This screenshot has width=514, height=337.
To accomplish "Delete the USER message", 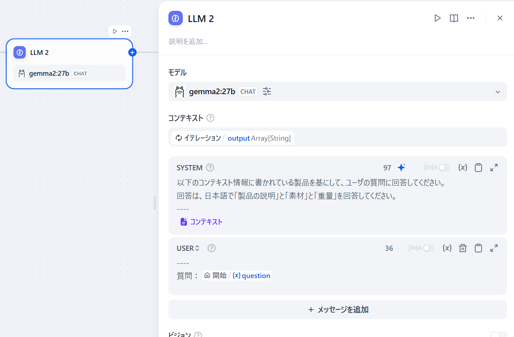I will [463, 248].
